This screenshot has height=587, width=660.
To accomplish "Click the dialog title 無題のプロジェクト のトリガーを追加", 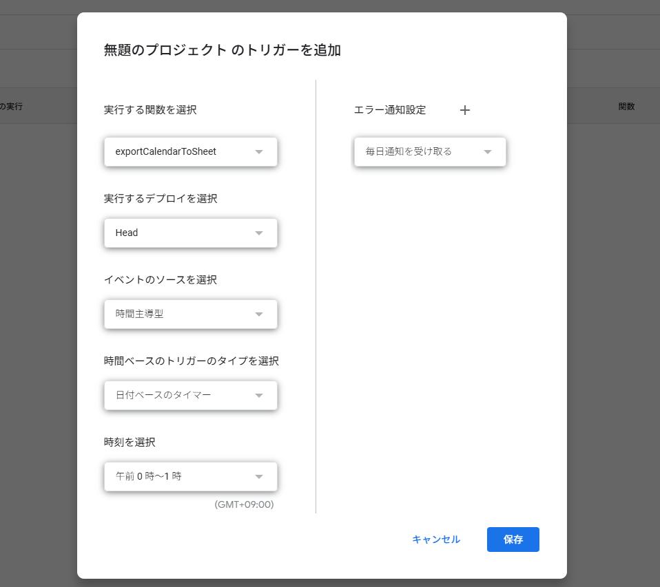I will 222,50.
